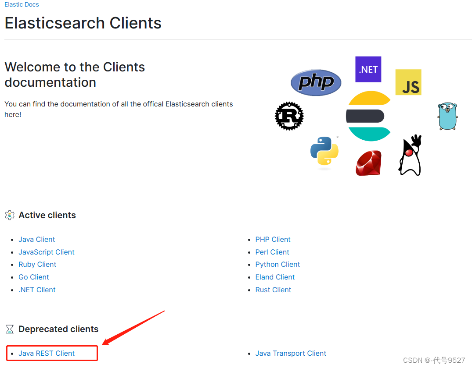Image resolution: width=472 pixels, height=368 pixels.
Task: Open the Python Client link
Action: click(x=277, y=264)
